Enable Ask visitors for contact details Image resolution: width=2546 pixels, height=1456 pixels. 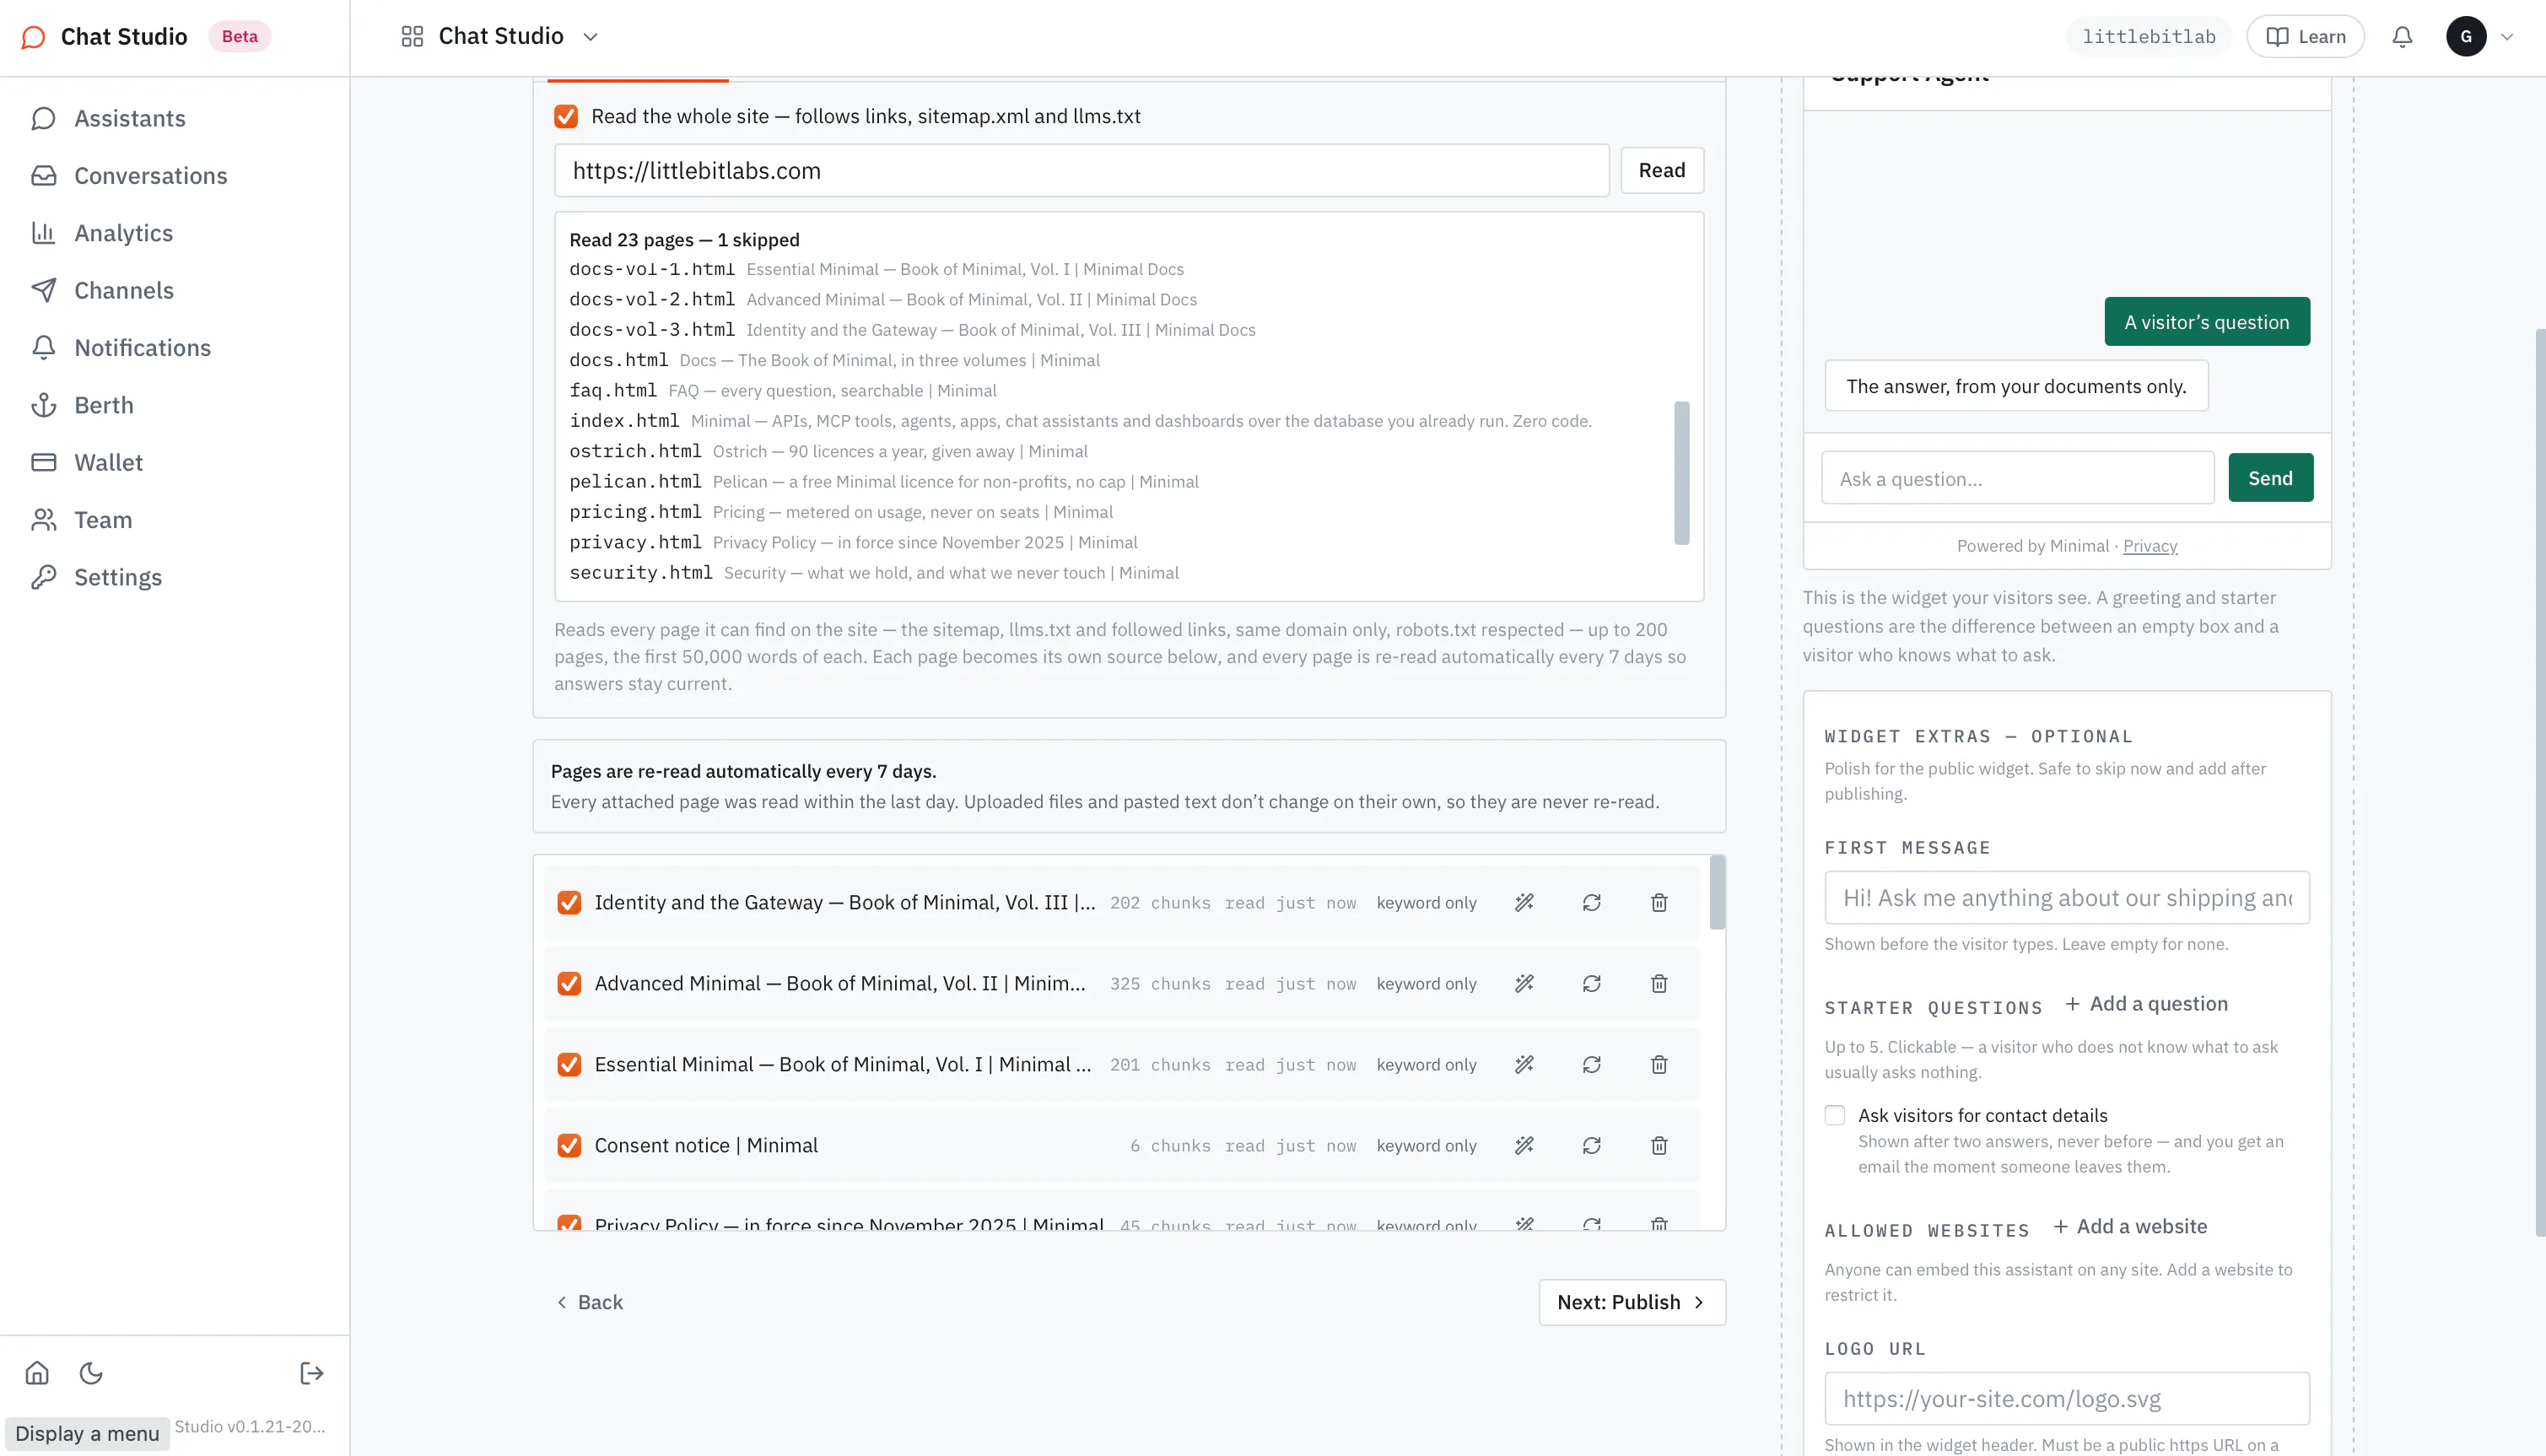[1835, 1115]
